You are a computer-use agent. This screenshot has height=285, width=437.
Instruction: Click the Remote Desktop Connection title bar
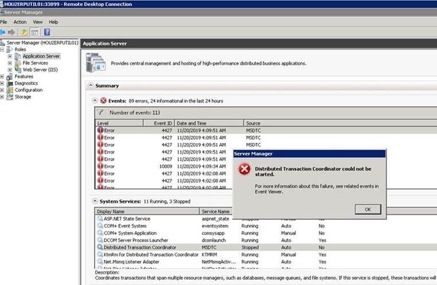click(x=219, y=4)
